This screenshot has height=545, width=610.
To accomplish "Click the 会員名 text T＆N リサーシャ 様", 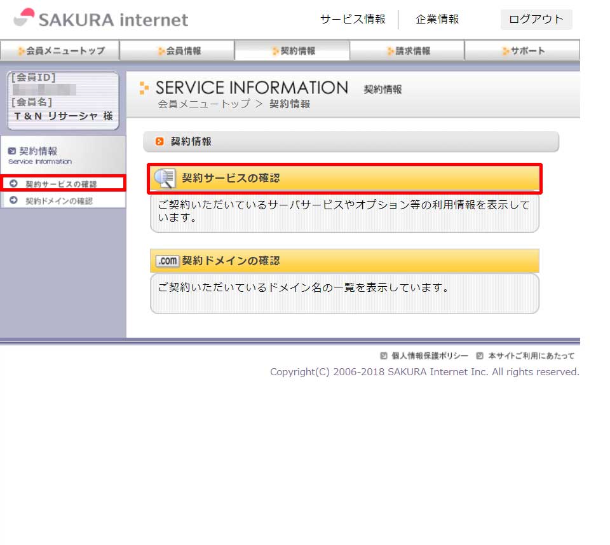I will pos(64,116).
